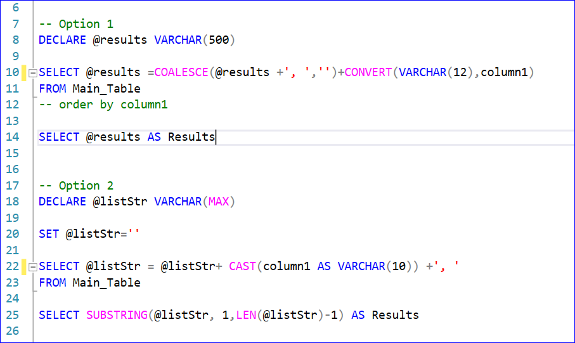
Task: Click the yellow change marker beside line 10
Action: tap(24, 73)
